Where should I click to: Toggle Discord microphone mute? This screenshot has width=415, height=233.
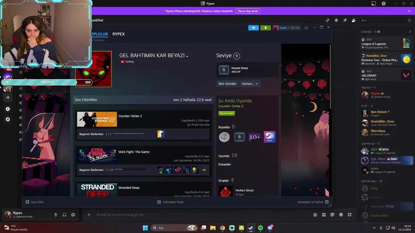[56, 215]
